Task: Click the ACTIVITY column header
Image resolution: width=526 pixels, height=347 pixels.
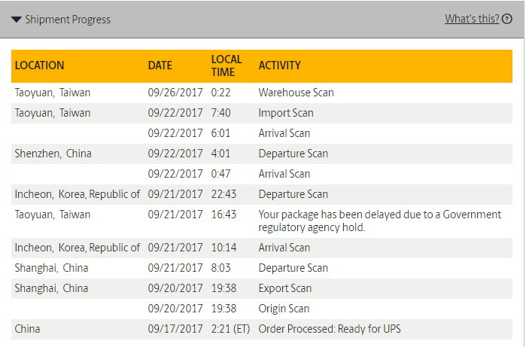Action: click(279, 65)
